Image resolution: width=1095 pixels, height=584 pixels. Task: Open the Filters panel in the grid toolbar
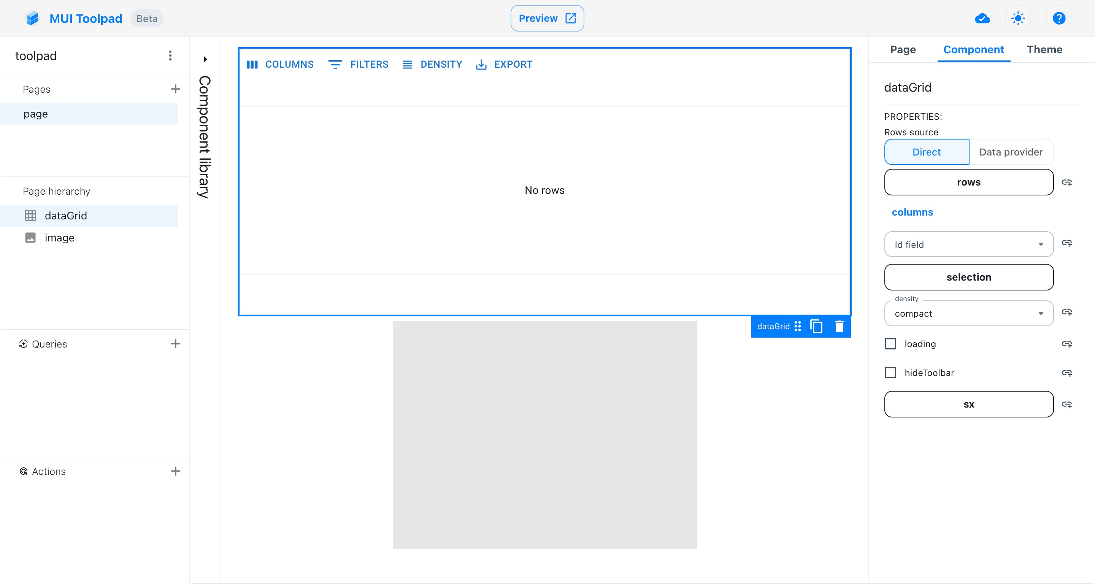pos(358,64)
